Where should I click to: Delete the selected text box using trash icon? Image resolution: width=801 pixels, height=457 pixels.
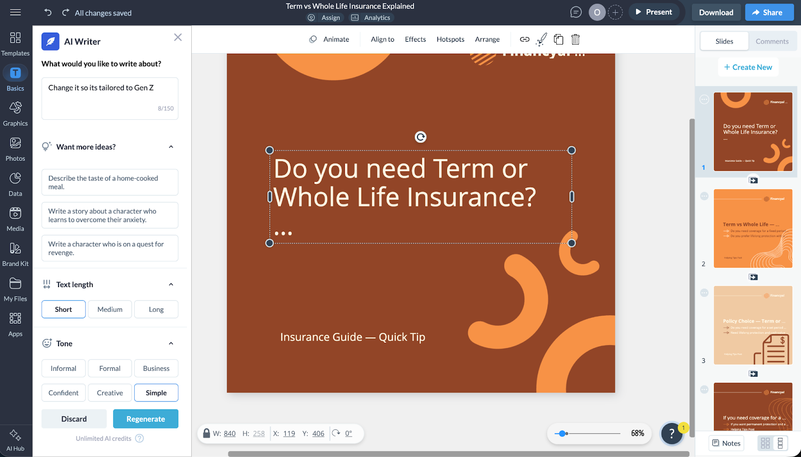pyautogui.click(x=576, y=39)
